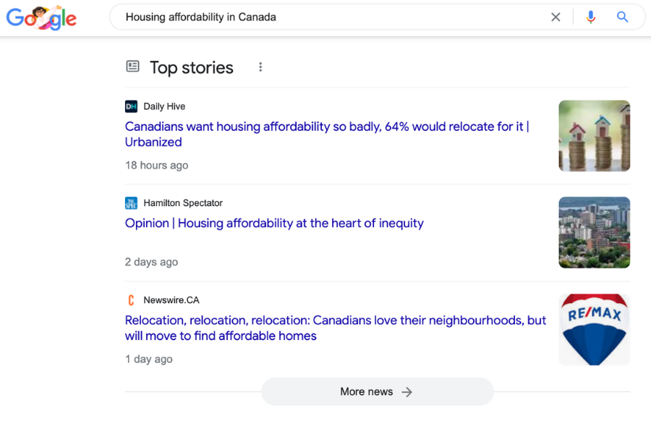Click the orange Newswire.CA favicon
This screenshot has height=434, width=651.
131,300
